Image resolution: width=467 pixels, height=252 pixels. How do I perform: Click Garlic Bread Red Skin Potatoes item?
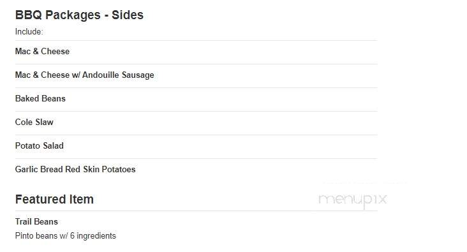pos(75,169)
